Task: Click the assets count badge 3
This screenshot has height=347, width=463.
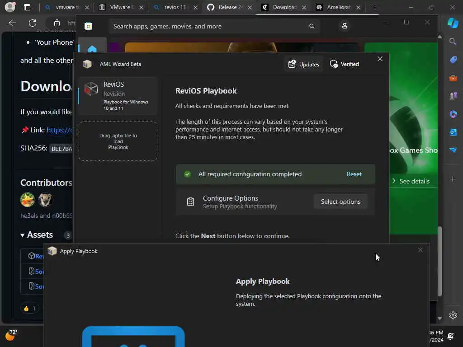Action: pos(68,235)
